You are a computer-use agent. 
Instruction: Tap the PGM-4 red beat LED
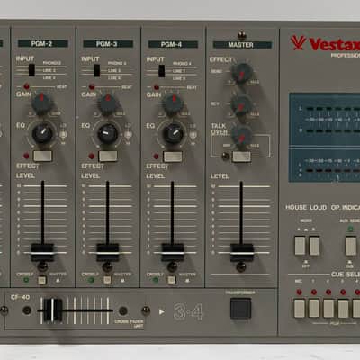[157, 87]
